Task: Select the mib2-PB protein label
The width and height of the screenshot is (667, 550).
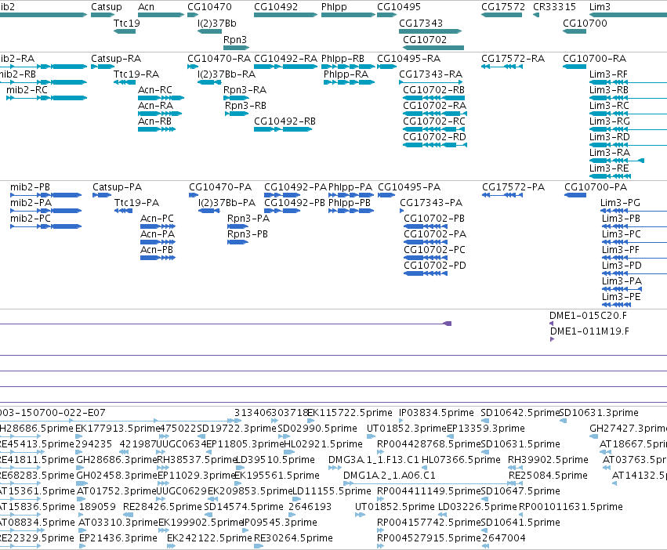Action: pos(31,186)
